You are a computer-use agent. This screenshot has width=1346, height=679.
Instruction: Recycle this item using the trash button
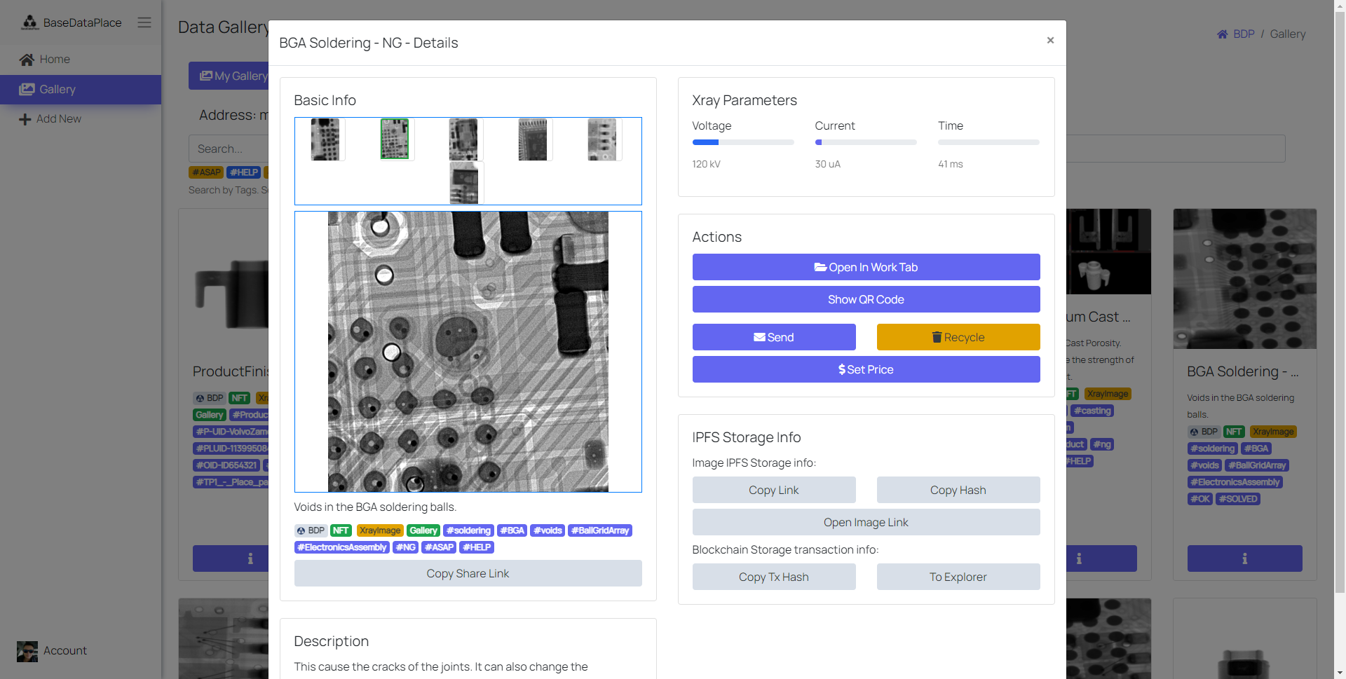(x=958, y=338)
